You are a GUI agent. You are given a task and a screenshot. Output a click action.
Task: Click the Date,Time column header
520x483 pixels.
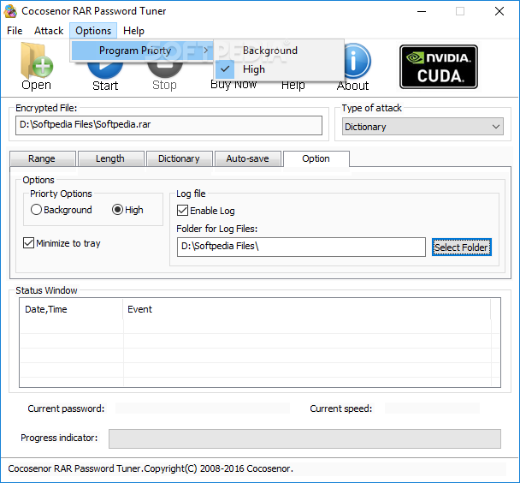point(71,309)
